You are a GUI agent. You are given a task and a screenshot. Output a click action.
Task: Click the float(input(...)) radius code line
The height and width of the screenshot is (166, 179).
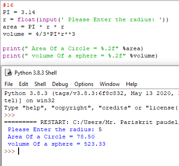[86, 19]
